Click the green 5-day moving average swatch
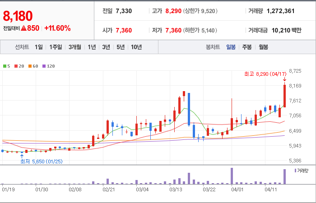Viewport: 316px width, 203px height. 5,66
